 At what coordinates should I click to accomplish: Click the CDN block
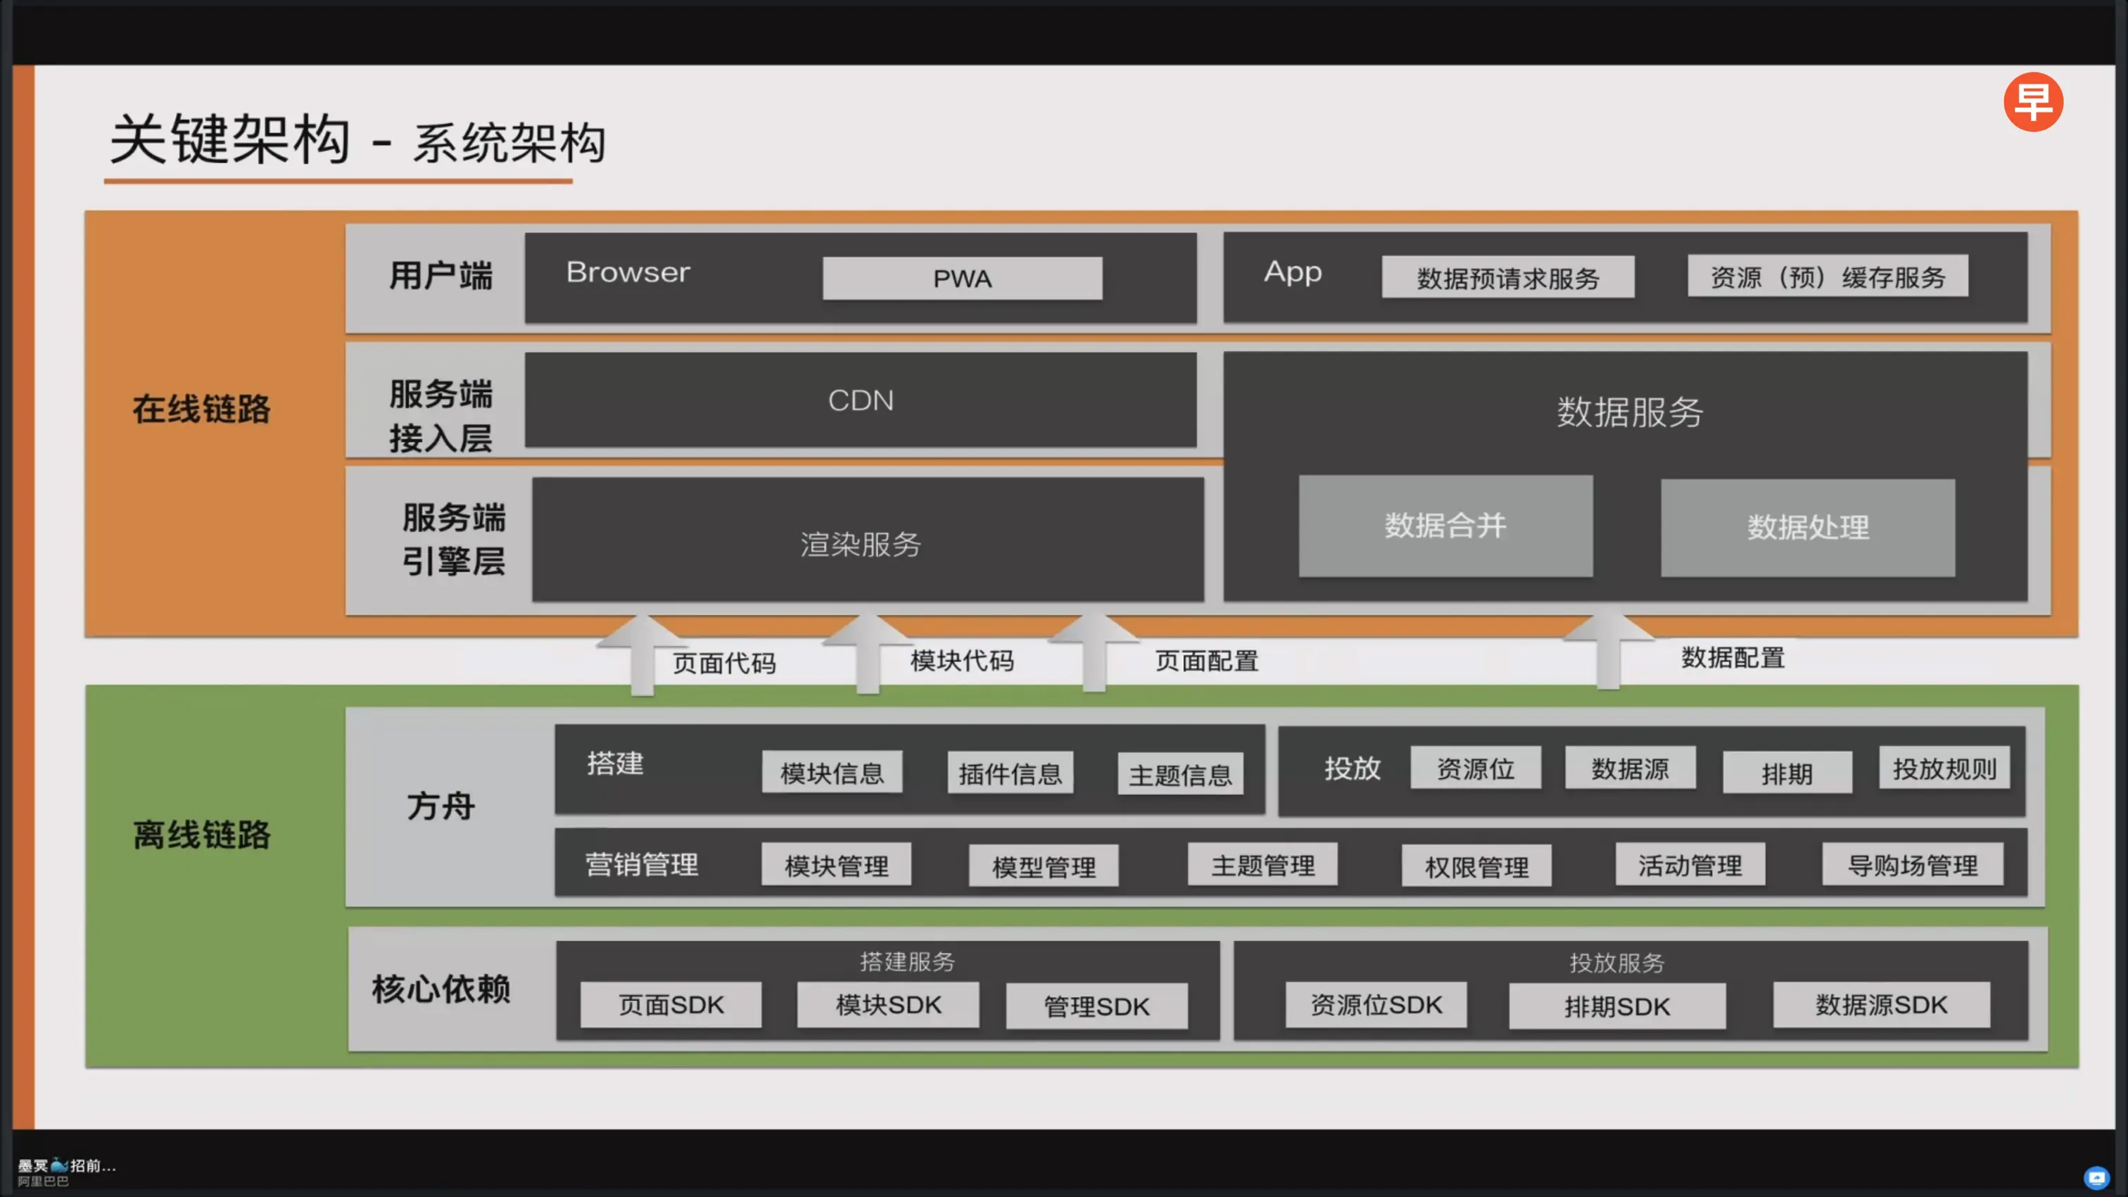click(860, 400)
